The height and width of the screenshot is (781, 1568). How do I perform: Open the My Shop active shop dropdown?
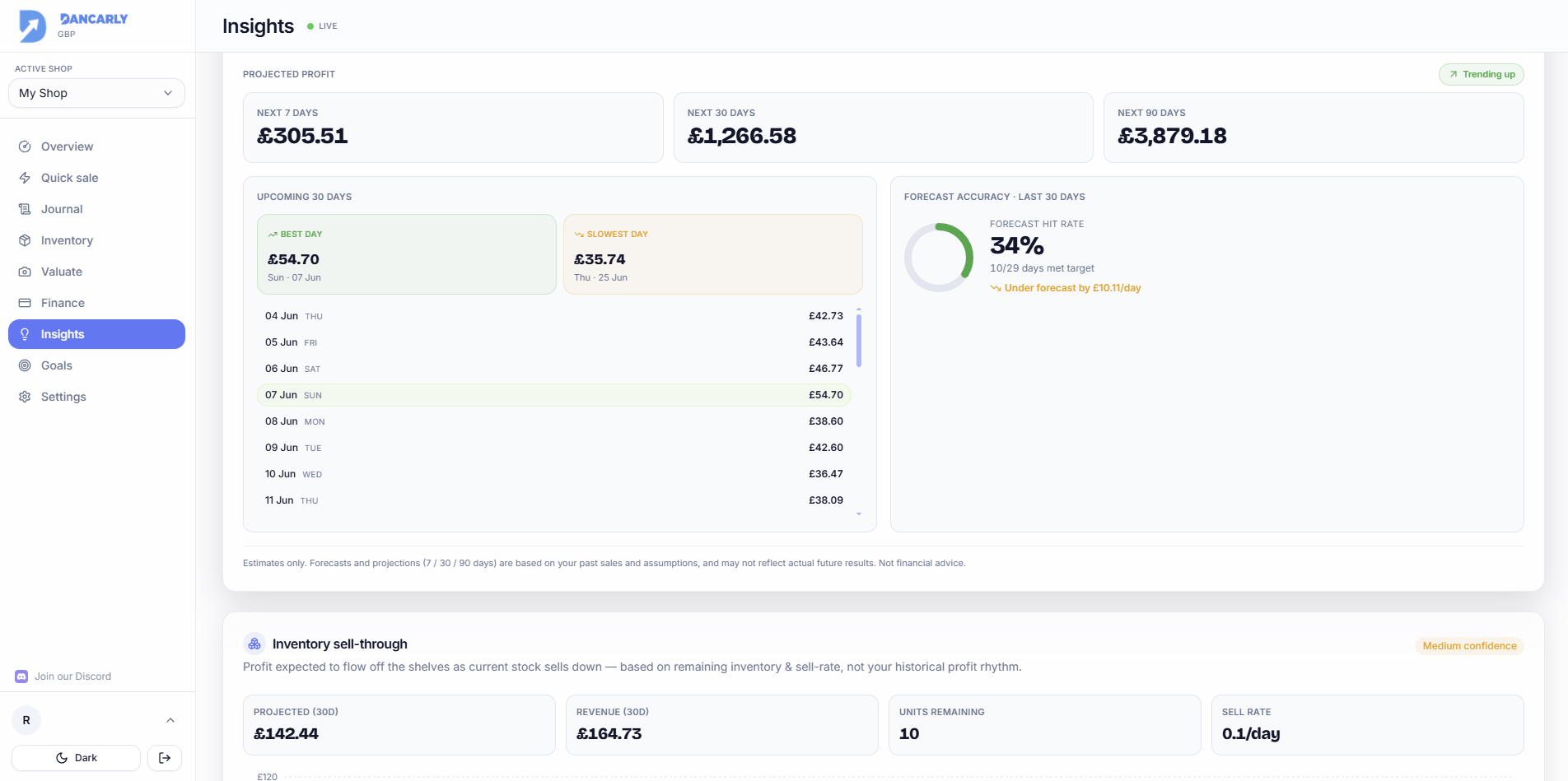[x=96, y=93]
